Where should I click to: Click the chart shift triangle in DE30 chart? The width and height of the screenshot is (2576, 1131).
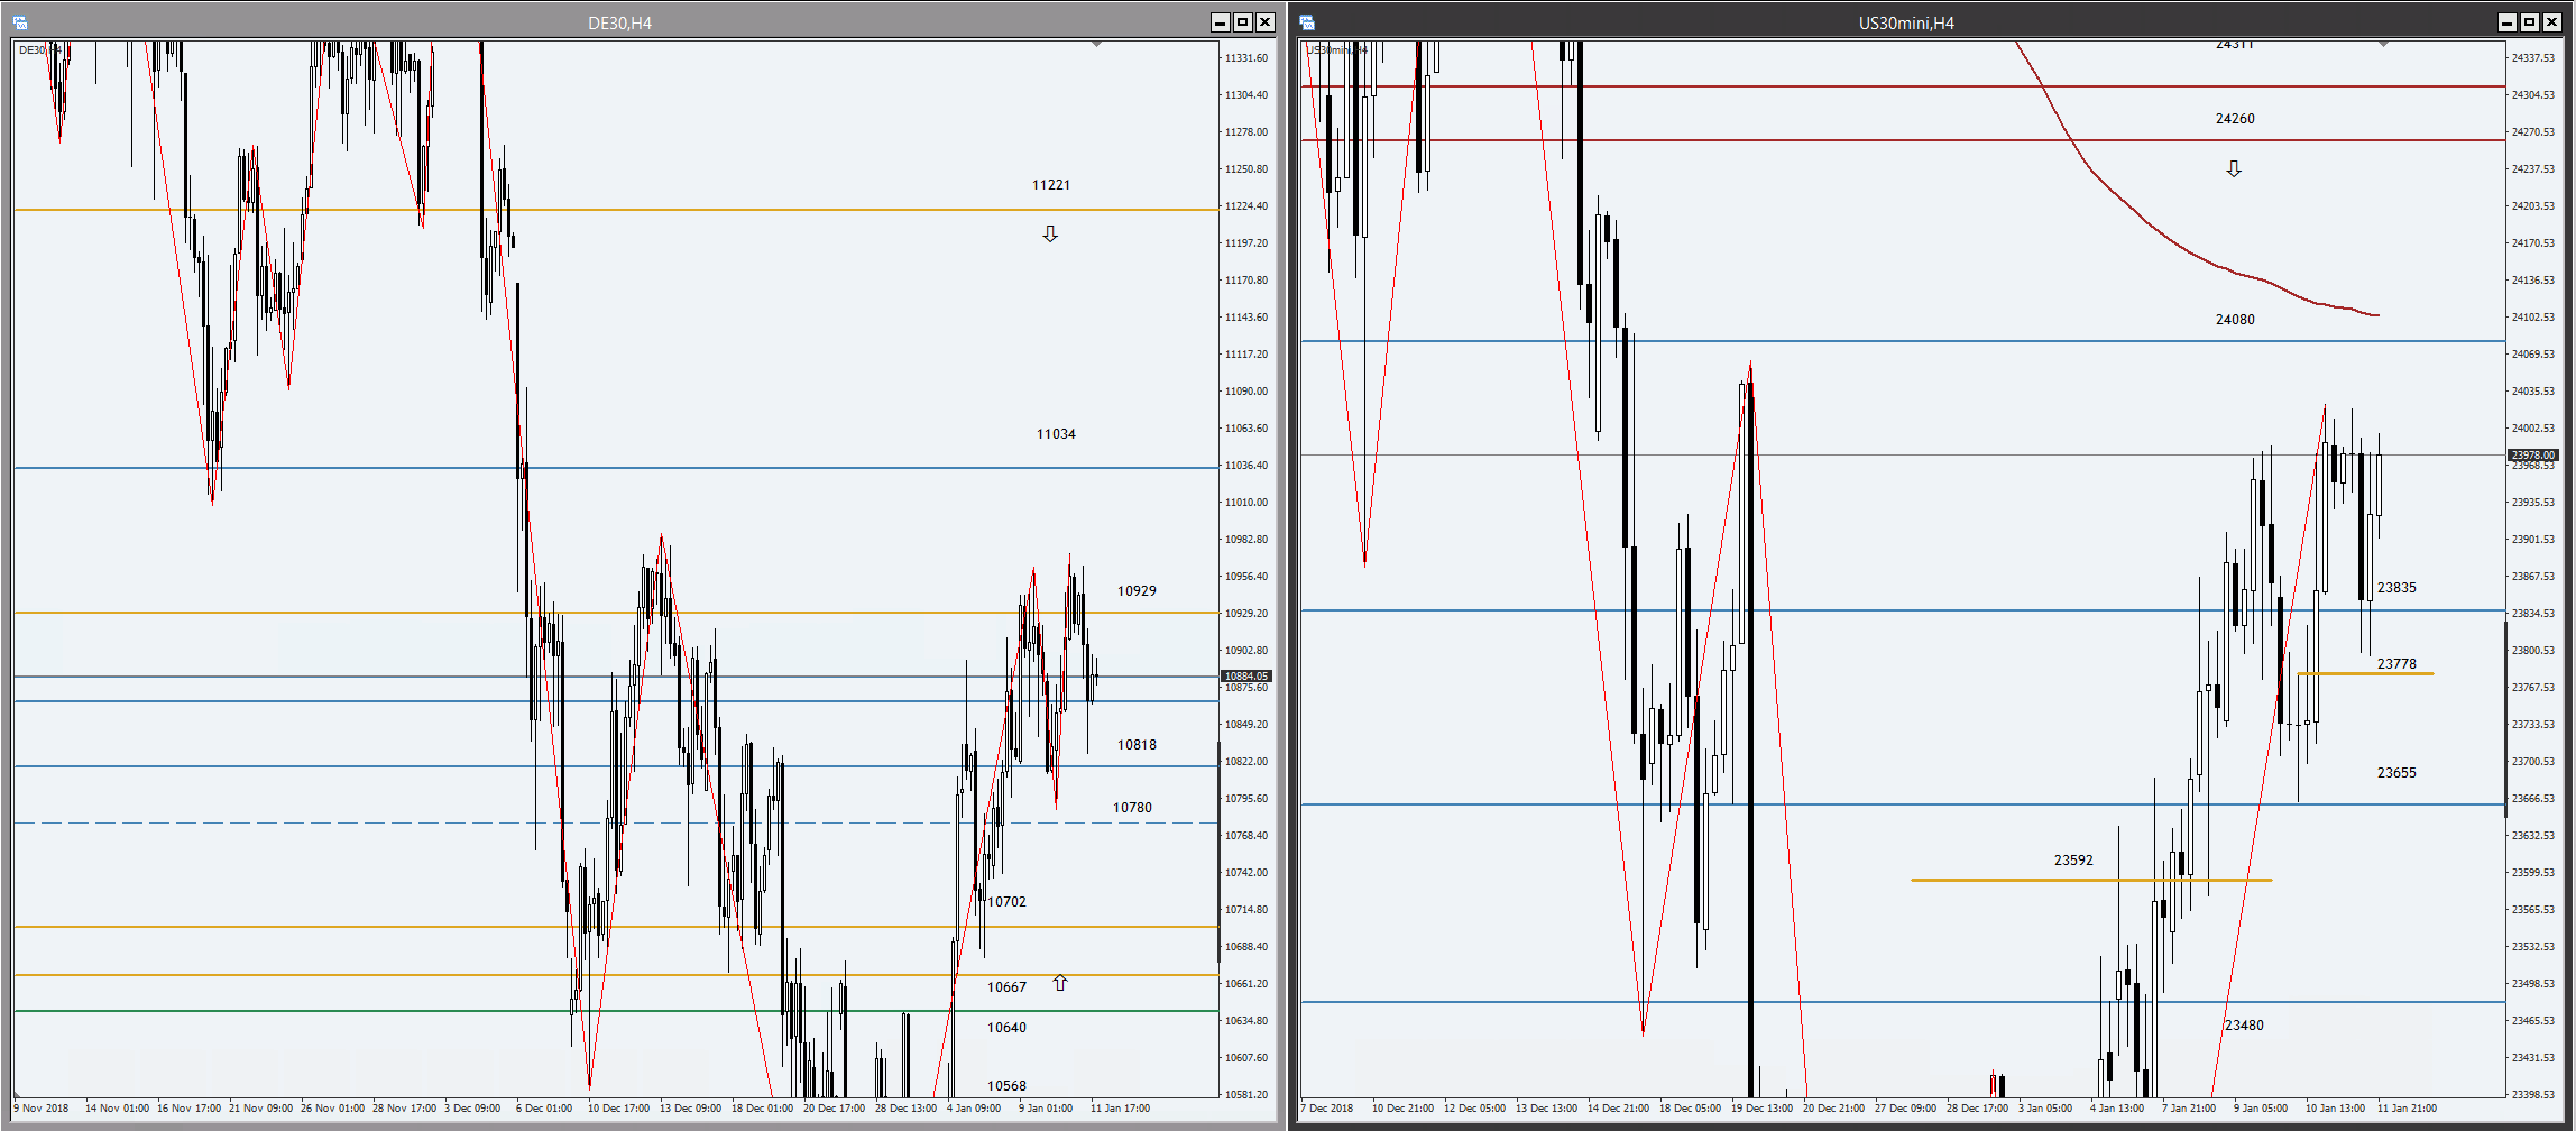tap(1097, 44)
